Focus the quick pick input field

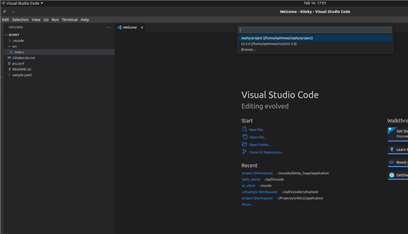315,30
